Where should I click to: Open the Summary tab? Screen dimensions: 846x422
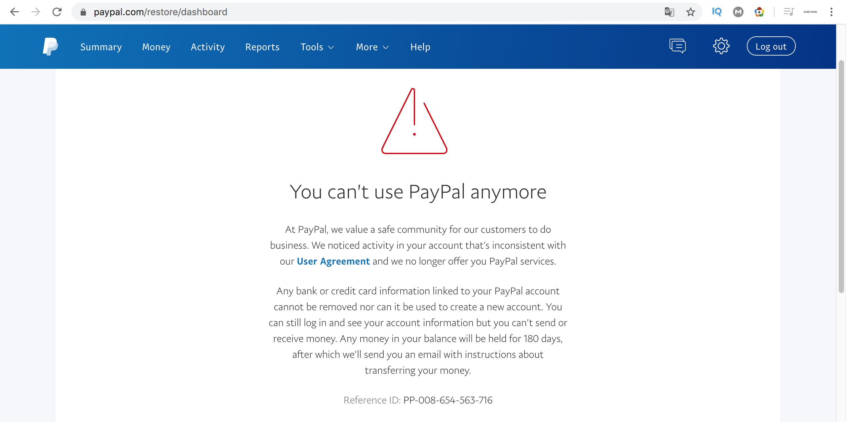[101, 47]
